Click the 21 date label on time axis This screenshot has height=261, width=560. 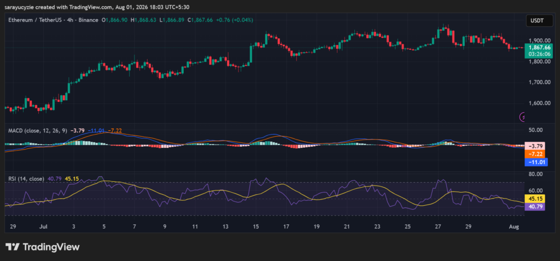click(x=347, y=227)
